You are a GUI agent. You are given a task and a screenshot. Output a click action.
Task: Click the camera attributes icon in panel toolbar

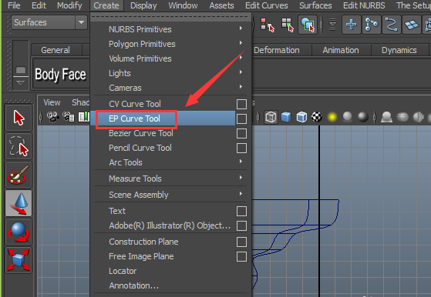tap(69, 117)
